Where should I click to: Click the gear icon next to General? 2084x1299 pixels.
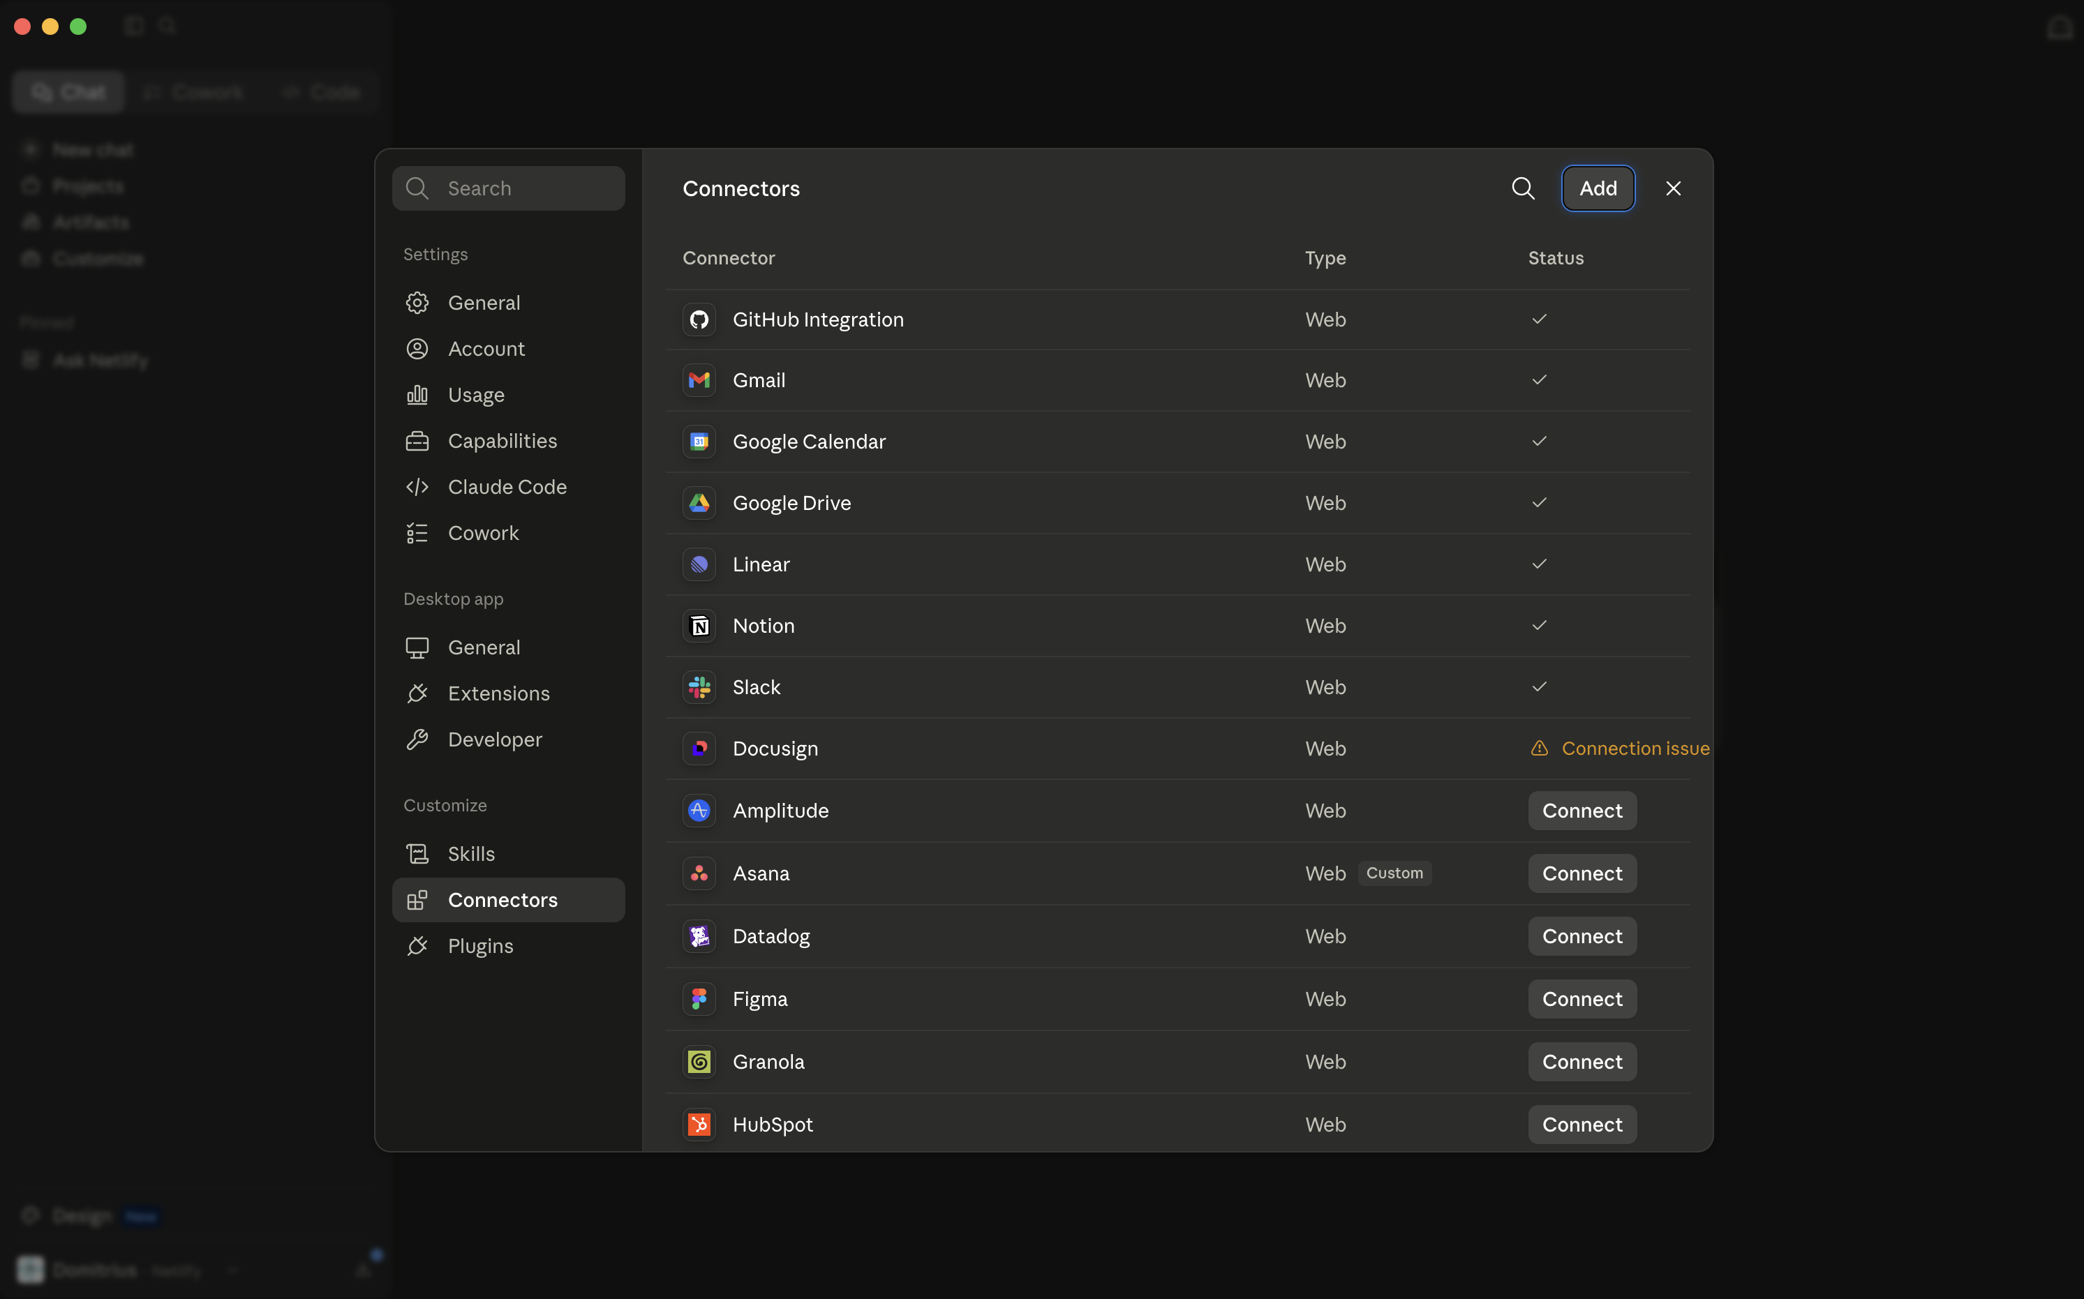(x=417, y=302)
